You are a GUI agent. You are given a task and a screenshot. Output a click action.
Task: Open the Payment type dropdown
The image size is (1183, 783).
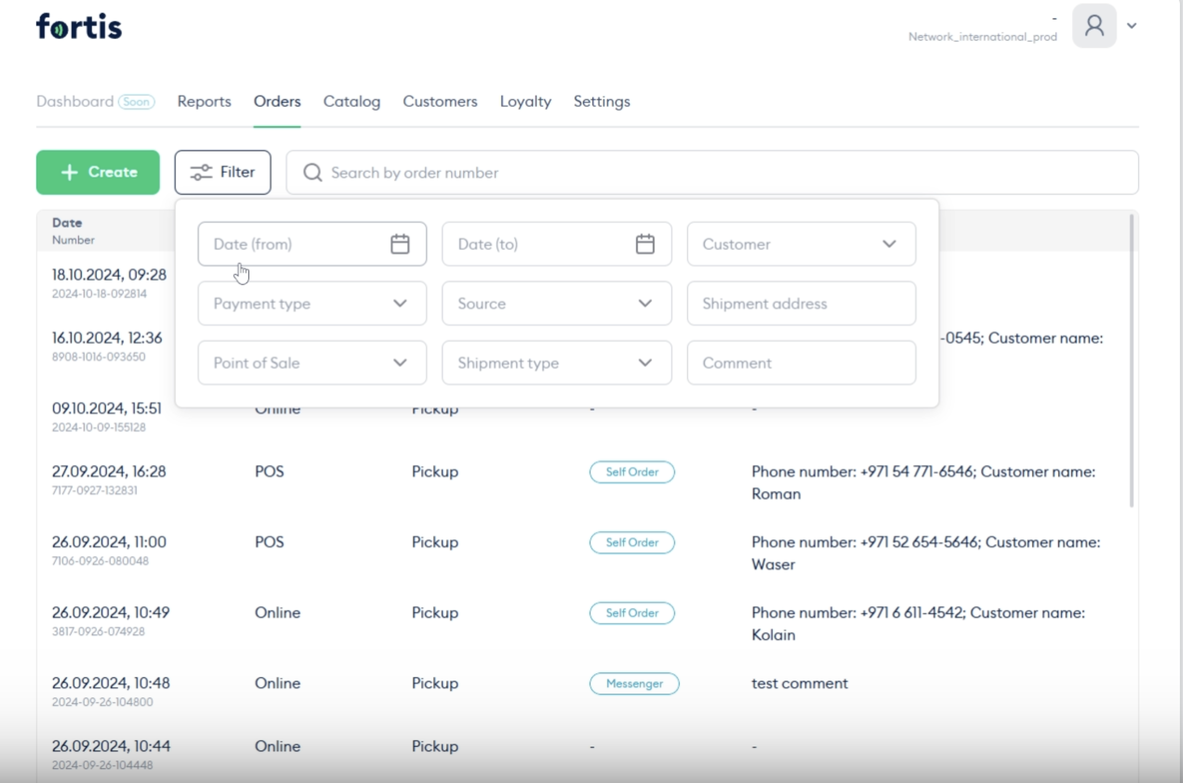click(312, 304)
